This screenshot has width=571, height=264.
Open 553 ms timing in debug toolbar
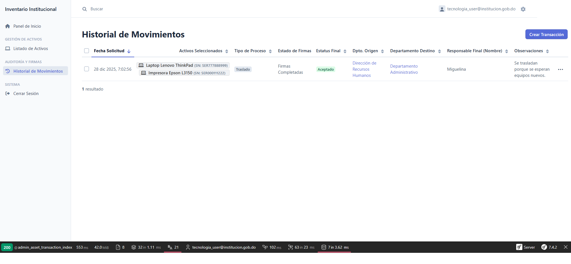(82, 247)
